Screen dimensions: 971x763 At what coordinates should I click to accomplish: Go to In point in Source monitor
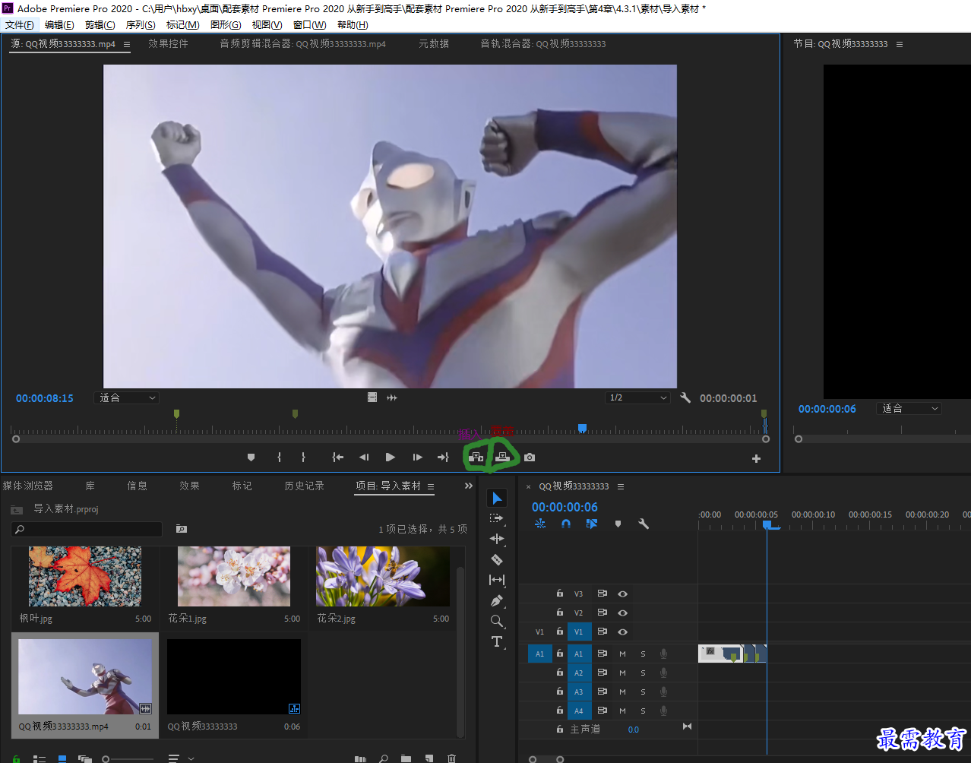(x=337, y=457)
